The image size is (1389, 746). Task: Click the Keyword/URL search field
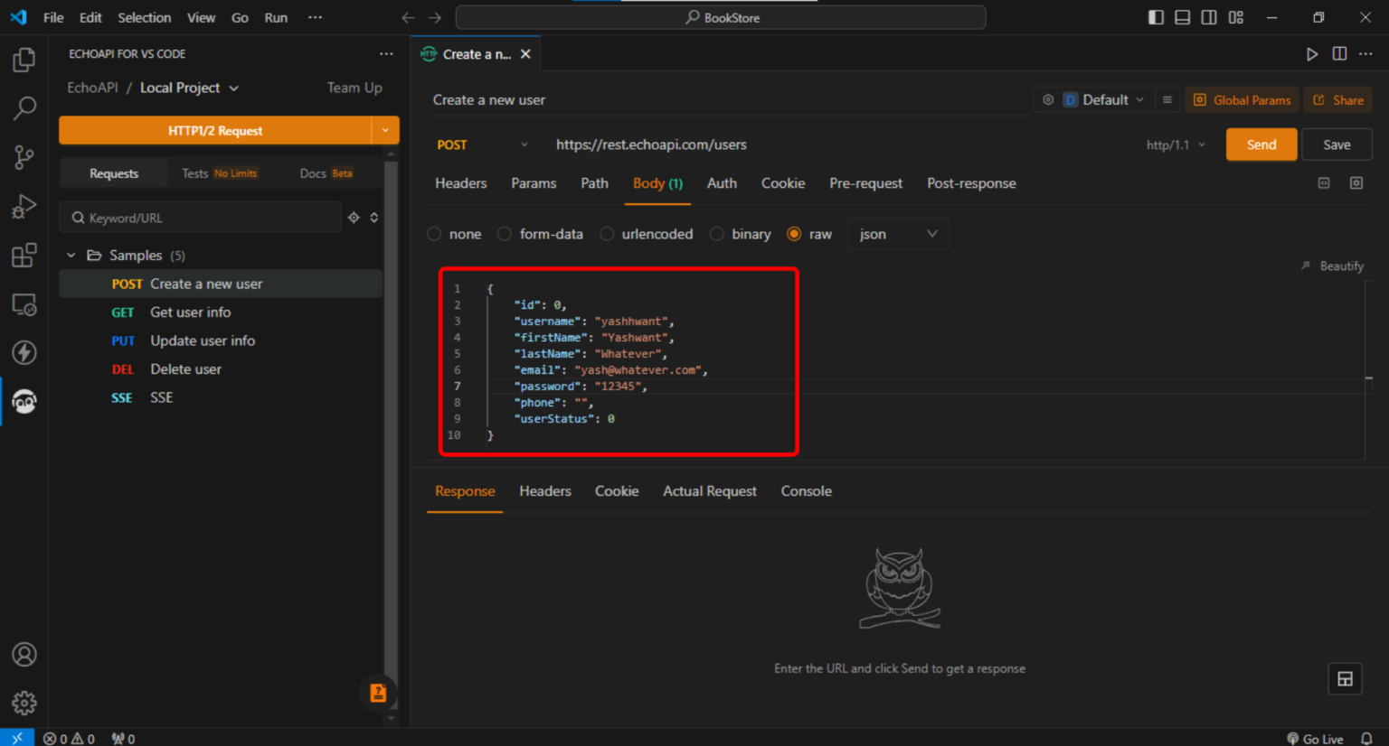pyautogui.click(x=201, y=218)
